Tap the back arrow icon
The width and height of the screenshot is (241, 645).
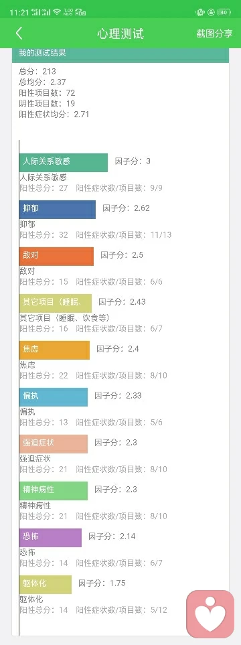[x=19, y=33]
